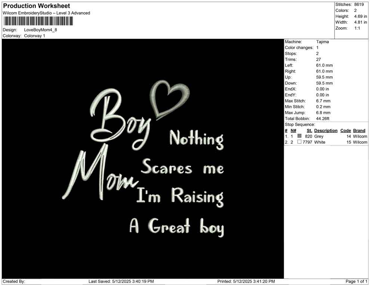370x285 pixels.
Task: Click stitch count 7797 in stop sequence
Action: 307,142
